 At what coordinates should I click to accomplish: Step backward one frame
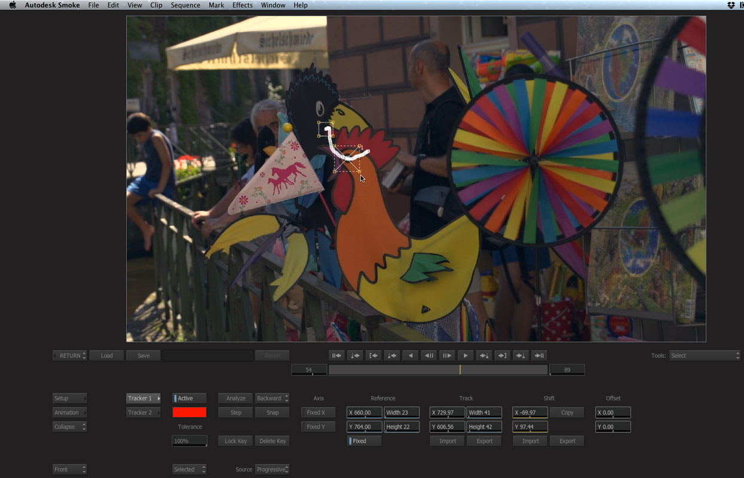coord(428,356)
